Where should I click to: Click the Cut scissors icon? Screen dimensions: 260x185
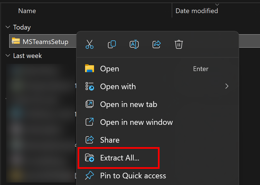(x=90, y=44)
